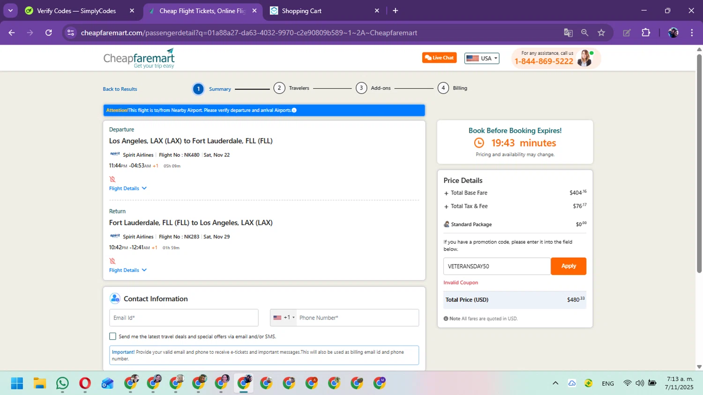Close the Shopping Cart tab

point(377,11)
